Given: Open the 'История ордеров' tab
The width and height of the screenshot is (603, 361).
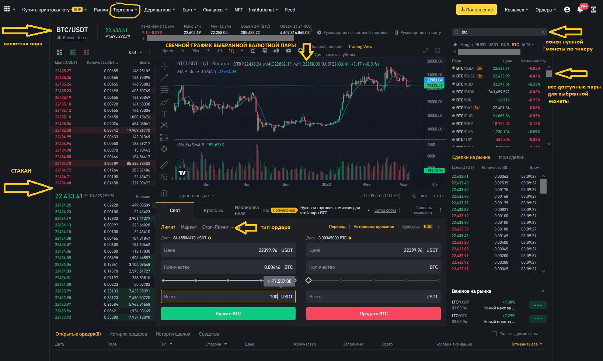Looking at the screenshot, I should pyautogui.click(x=128, y=334).
